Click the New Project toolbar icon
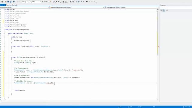The image size is (192, 108). coord(2,2)
